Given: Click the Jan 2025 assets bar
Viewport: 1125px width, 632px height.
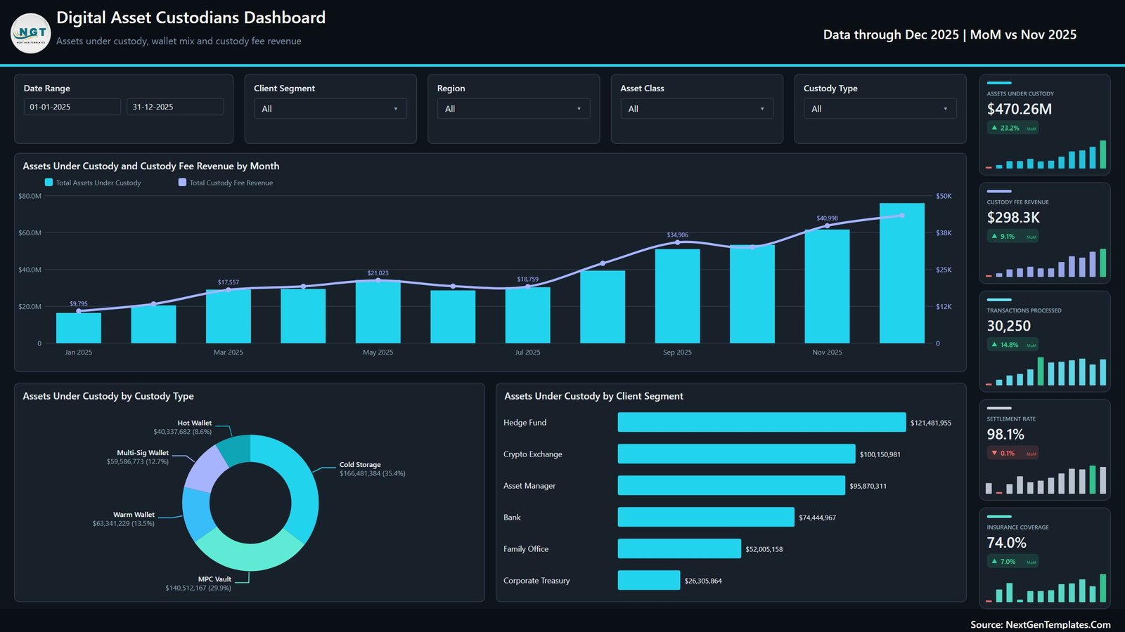Looking at the screenshot, I should [79, 328].
